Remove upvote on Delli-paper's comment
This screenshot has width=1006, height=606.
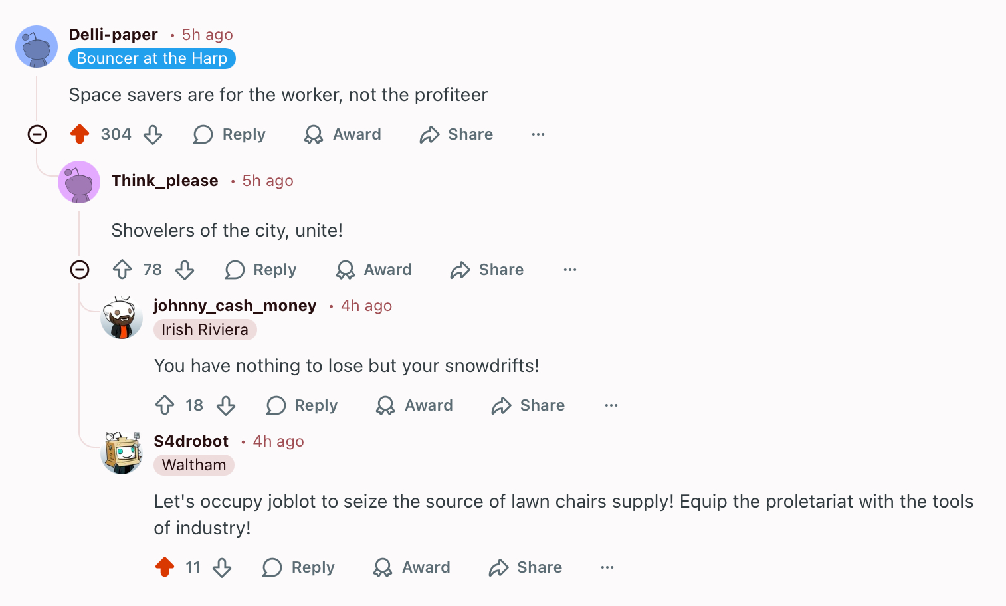(x=80, y=134)
